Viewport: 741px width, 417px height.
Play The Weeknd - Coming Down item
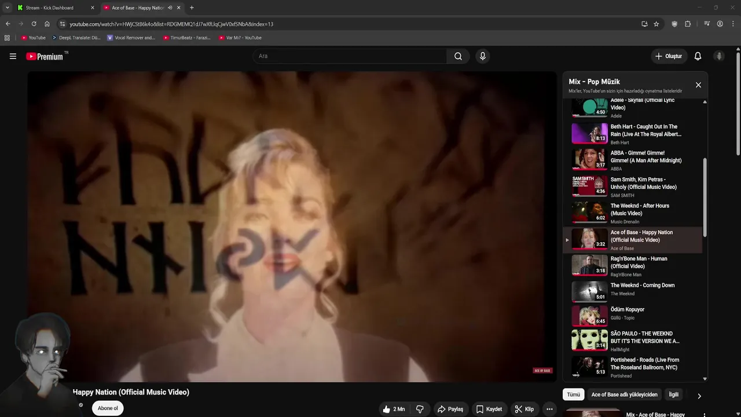point(633,292)
